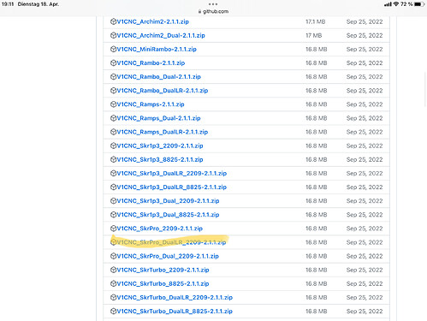The width and height of the screenshot is (427, 321).
Task: Click package icon beside V1CNC_SkrTurbo_DualLR_8825-2.1.1.zip
Action: pos(113,312)
